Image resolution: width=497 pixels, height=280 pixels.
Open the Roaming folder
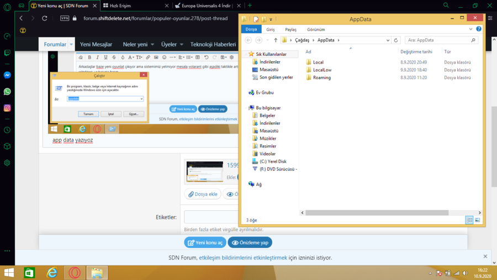321,78
